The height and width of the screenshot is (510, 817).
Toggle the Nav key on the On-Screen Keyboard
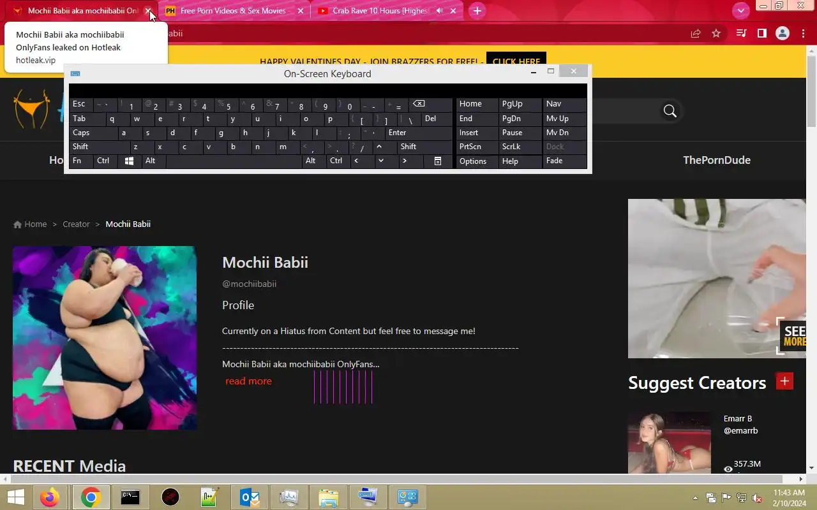tap(565, 105)
